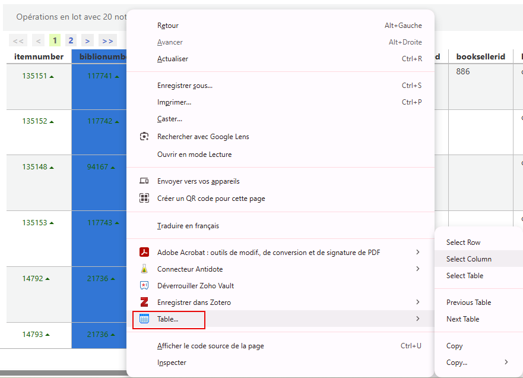523x378 pixels.
Task: Click the sort arrow beside 14792
Action: coord(47,279)
